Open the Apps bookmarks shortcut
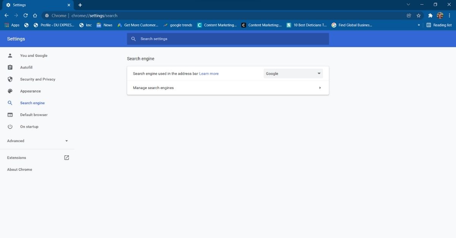This screenshot has height=238, width=456. pyautogui.click(x=12, y=25)
